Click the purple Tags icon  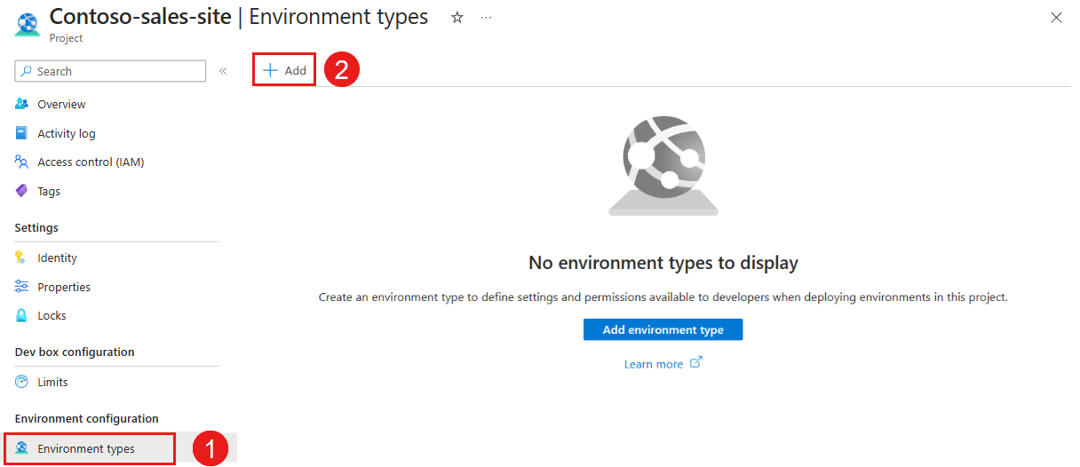pyautogui.click(x=22, y=191)
